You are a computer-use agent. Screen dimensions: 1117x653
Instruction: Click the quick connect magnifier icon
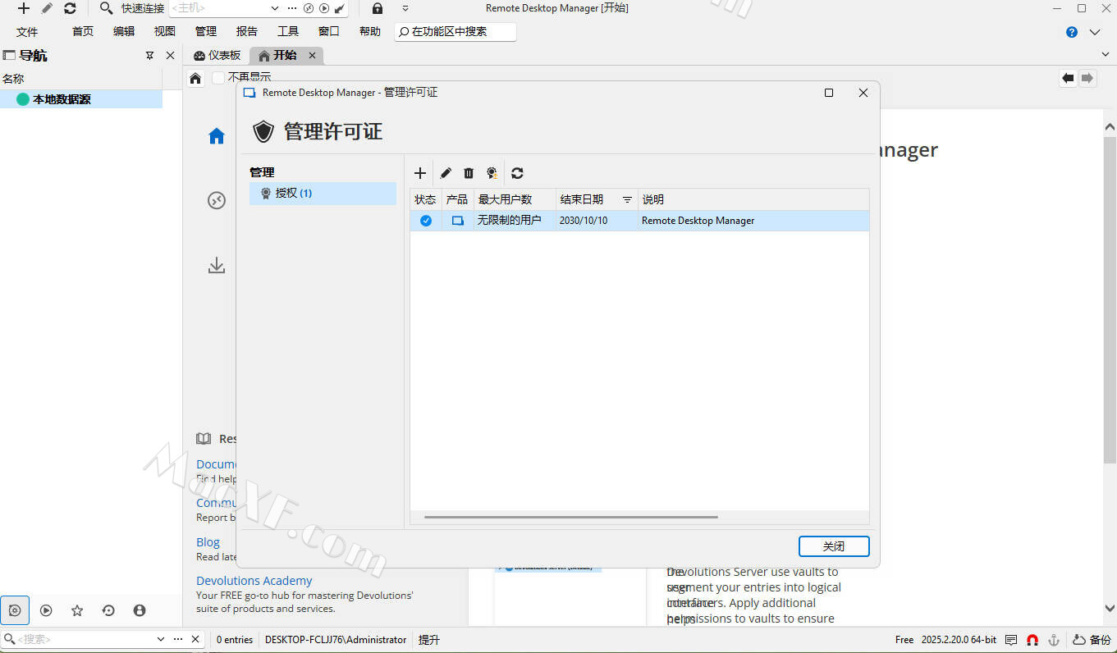pos(106,8)
